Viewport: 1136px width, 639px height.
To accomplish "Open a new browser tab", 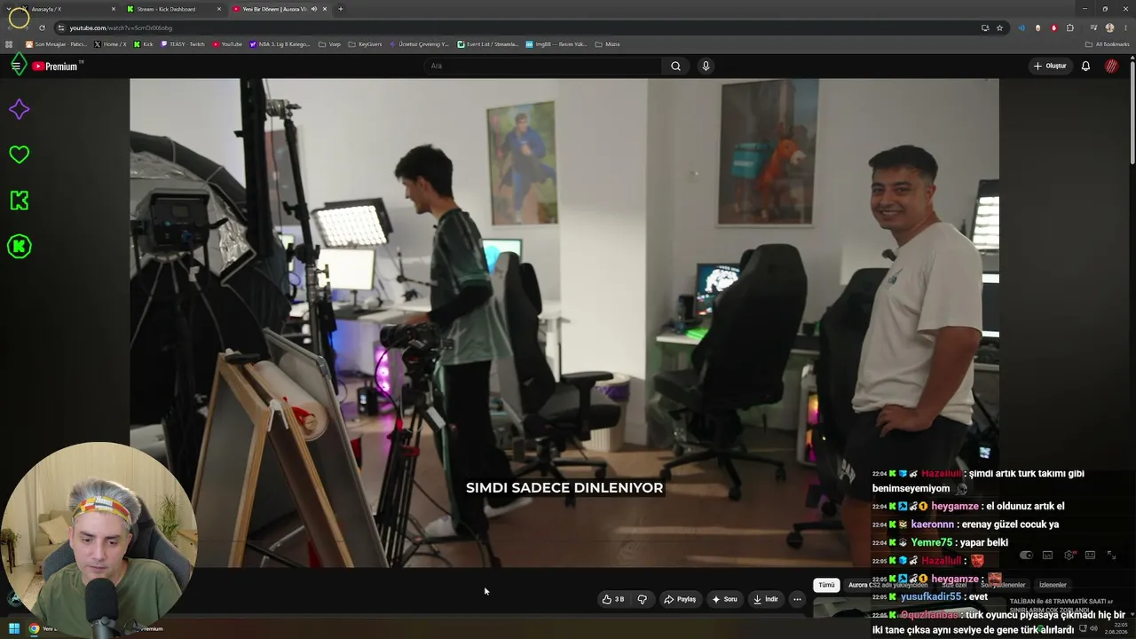I will pyautogui.click(x=341, y=9).
